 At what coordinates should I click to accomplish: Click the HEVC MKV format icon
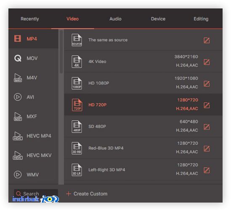pyautogui.click(x=18, y=155)
